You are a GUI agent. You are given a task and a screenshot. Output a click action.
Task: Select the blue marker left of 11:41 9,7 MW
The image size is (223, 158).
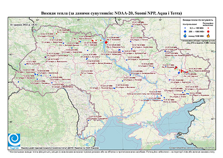pyautogui.click(x=162, y=100)
